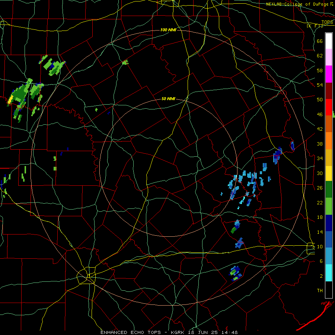This screenshot has height=335, width=335.
Task: Click the navy blue legend color band
Action: click(x=329, y=223)
